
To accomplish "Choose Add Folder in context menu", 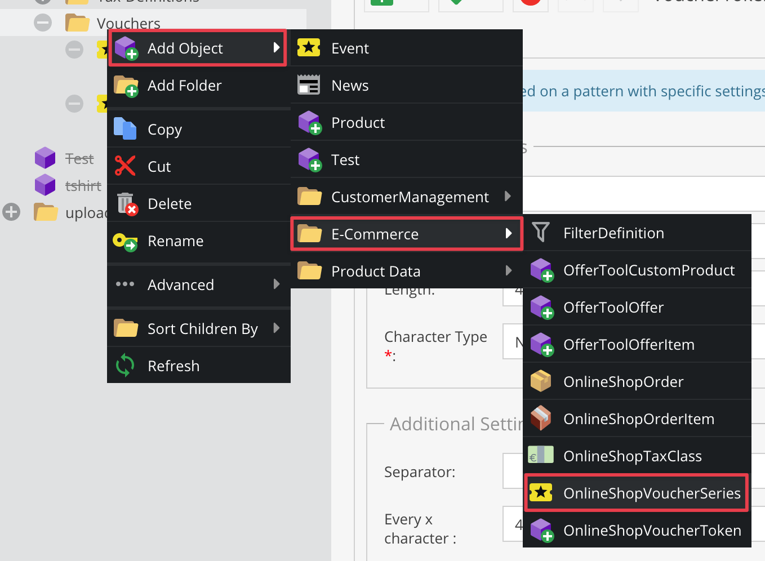I will [x=184, y=86].
